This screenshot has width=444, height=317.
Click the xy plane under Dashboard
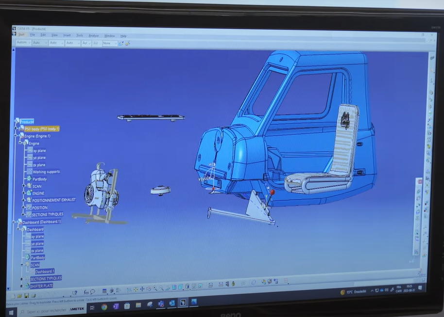pos(38,237)
